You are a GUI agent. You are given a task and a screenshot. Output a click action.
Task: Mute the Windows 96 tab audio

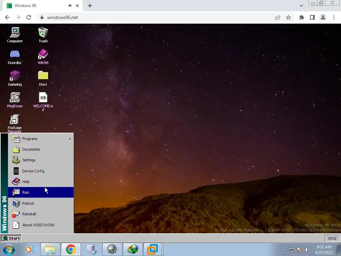tap(70, 6)
